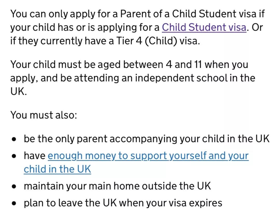Click the words 'Tier 4 (Child) visa'
Screen dimensions: 280x224
(158, 41)
